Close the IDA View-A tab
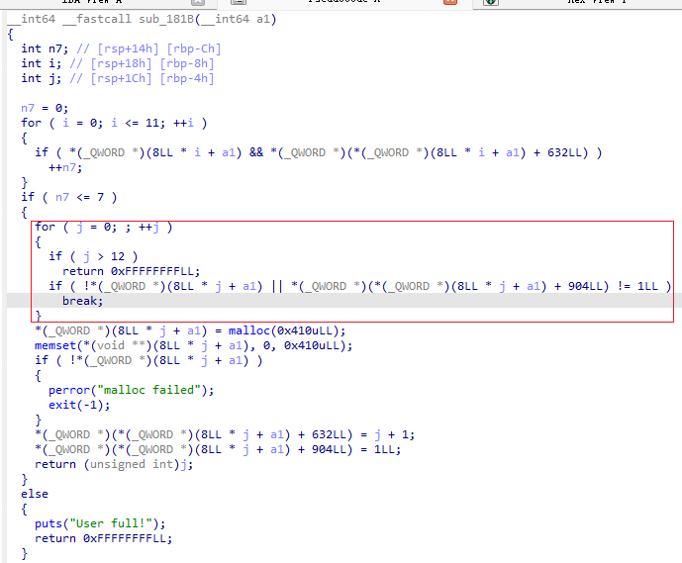This screenshot has height=563, width=682. point(198,4)
